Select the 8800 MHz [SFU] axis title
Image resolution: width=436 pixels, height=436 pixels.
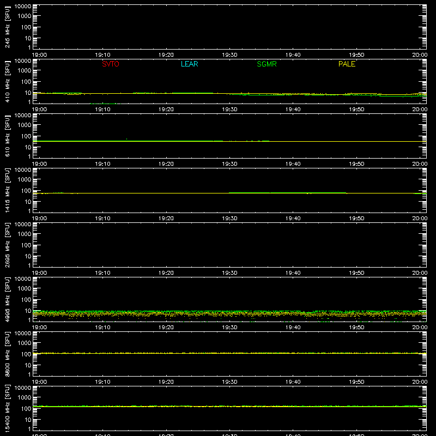pos(8,354)
